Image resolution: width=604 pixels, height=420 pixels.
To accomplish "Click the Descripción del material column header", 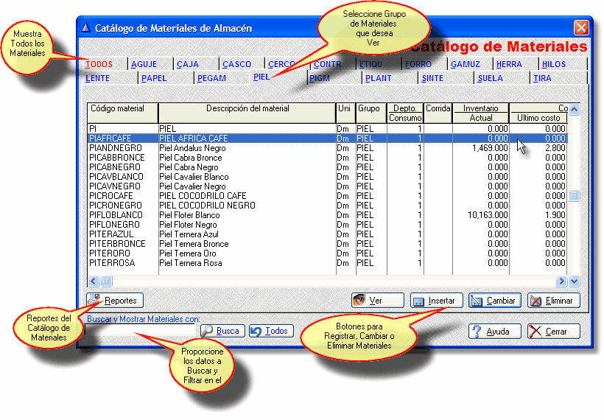I will click(247, 109).
